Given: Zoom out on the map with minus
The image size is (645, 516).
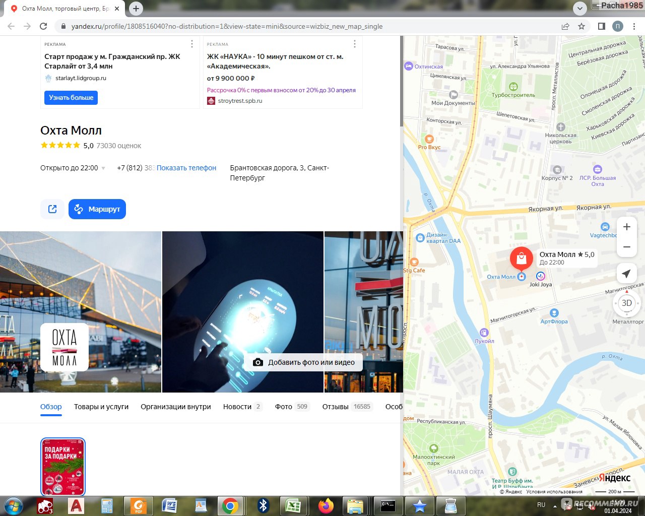Looking at the screenshot, I should tap(627, 247).
